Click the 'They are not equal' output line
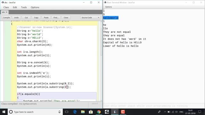Screen dimensions: 205x115 pos(117,32)
